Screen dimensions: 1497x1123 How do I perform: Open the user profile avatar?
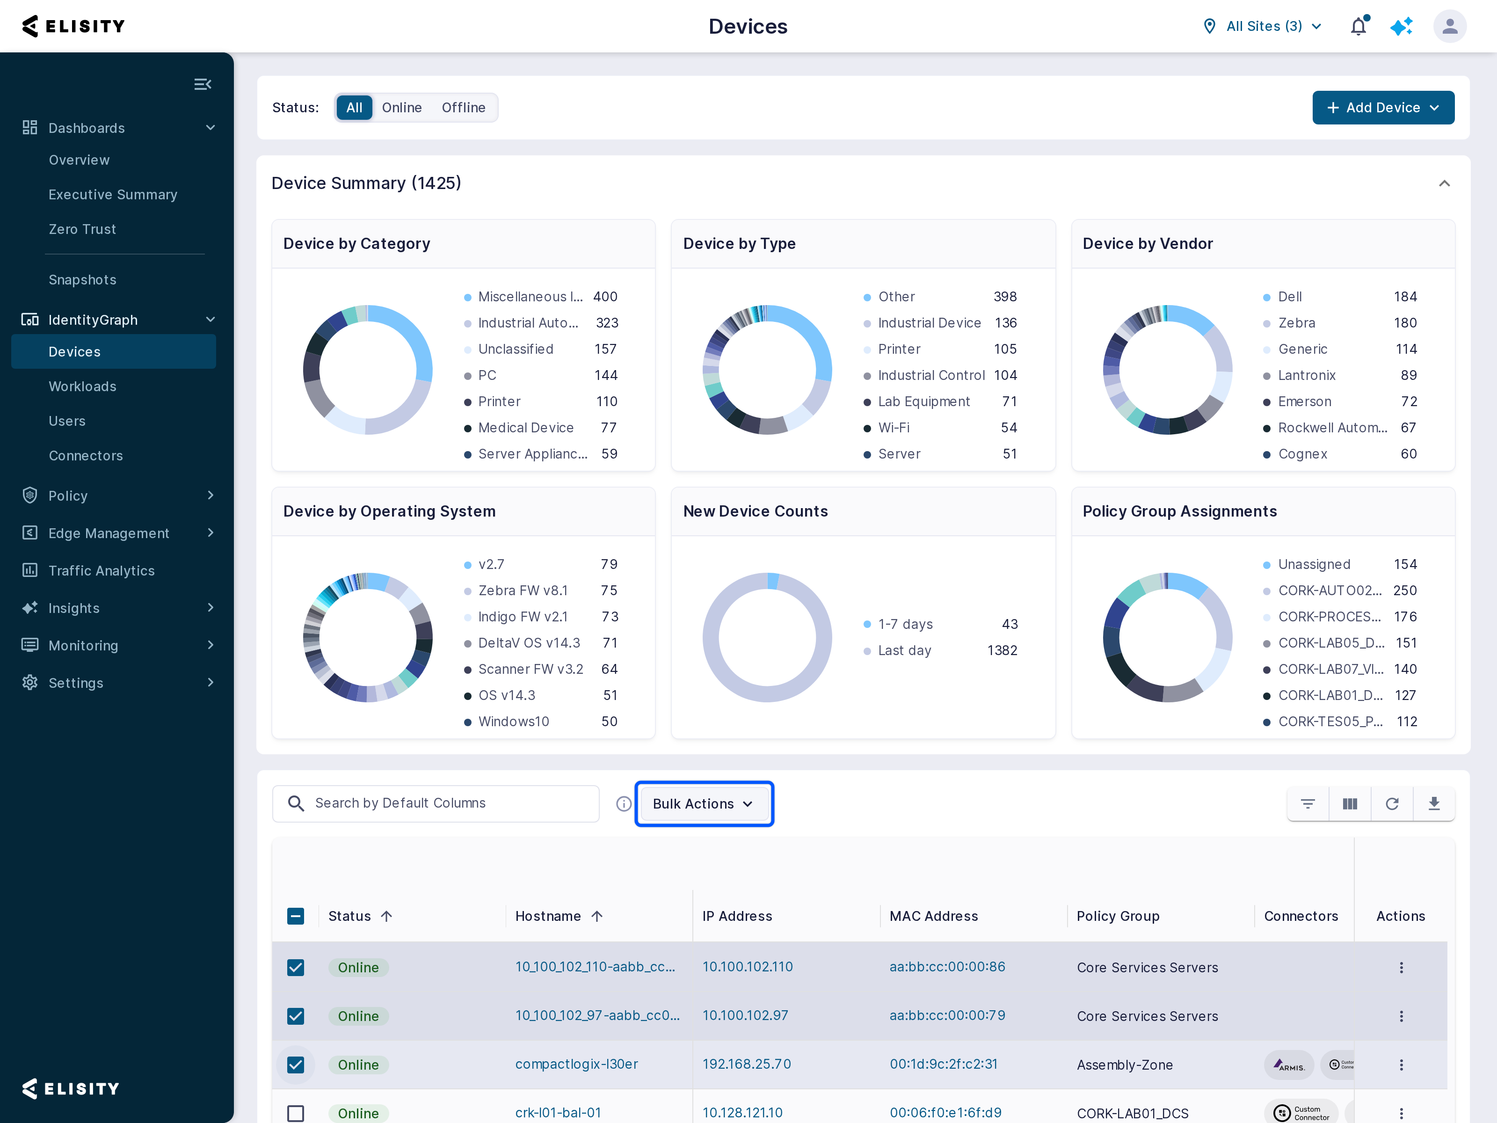tap(1449, 26)
